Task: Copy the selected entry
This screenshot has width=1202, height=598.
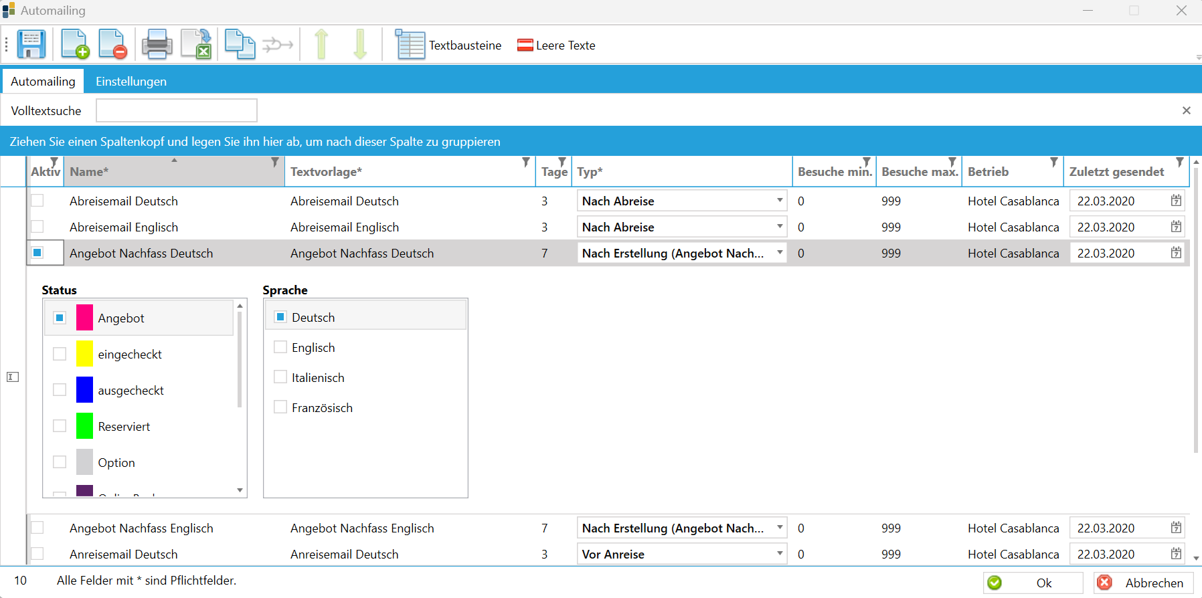Action: tap(240, 45)
